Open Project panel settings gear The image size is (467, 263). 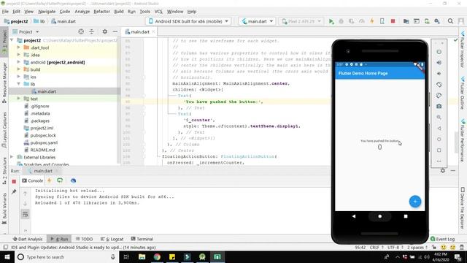point(105,31)
